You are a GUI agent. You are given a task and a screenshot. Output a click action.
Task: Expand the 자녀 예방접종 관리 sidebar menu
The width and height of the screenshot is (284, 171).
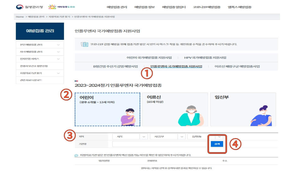40,52
